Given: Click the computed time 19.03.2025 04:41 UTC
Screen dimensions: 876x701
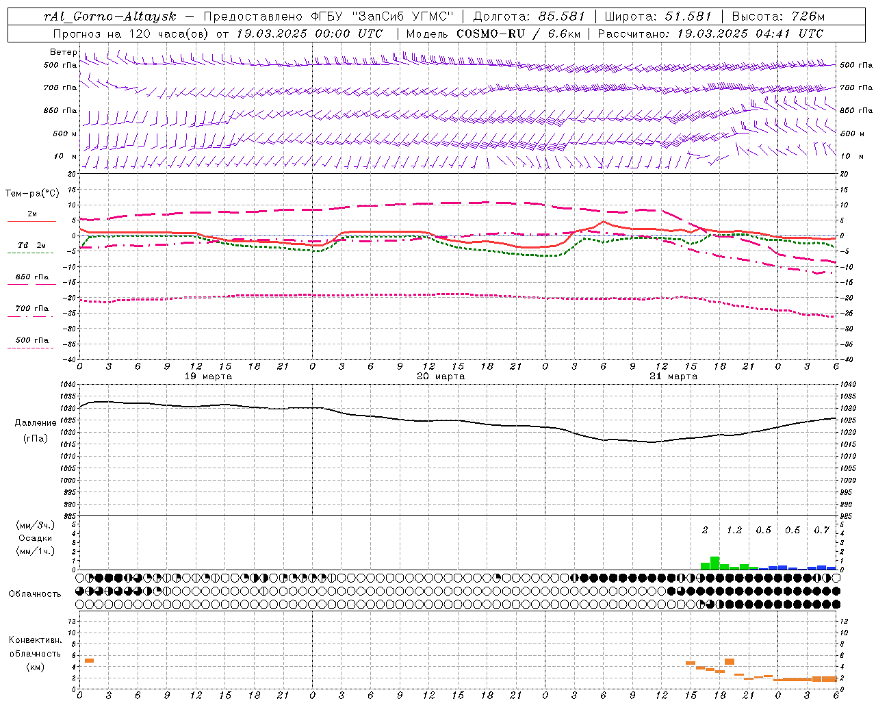Looking at the screenshot, I should pos(750,34).
